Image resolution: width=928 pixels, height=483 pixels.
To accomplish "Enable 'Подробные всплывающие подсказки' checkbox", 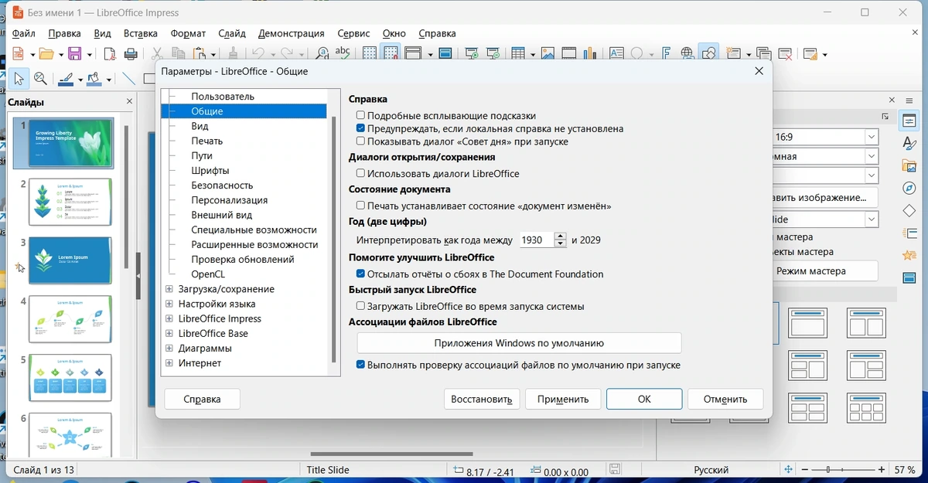I will click(360, 115).
